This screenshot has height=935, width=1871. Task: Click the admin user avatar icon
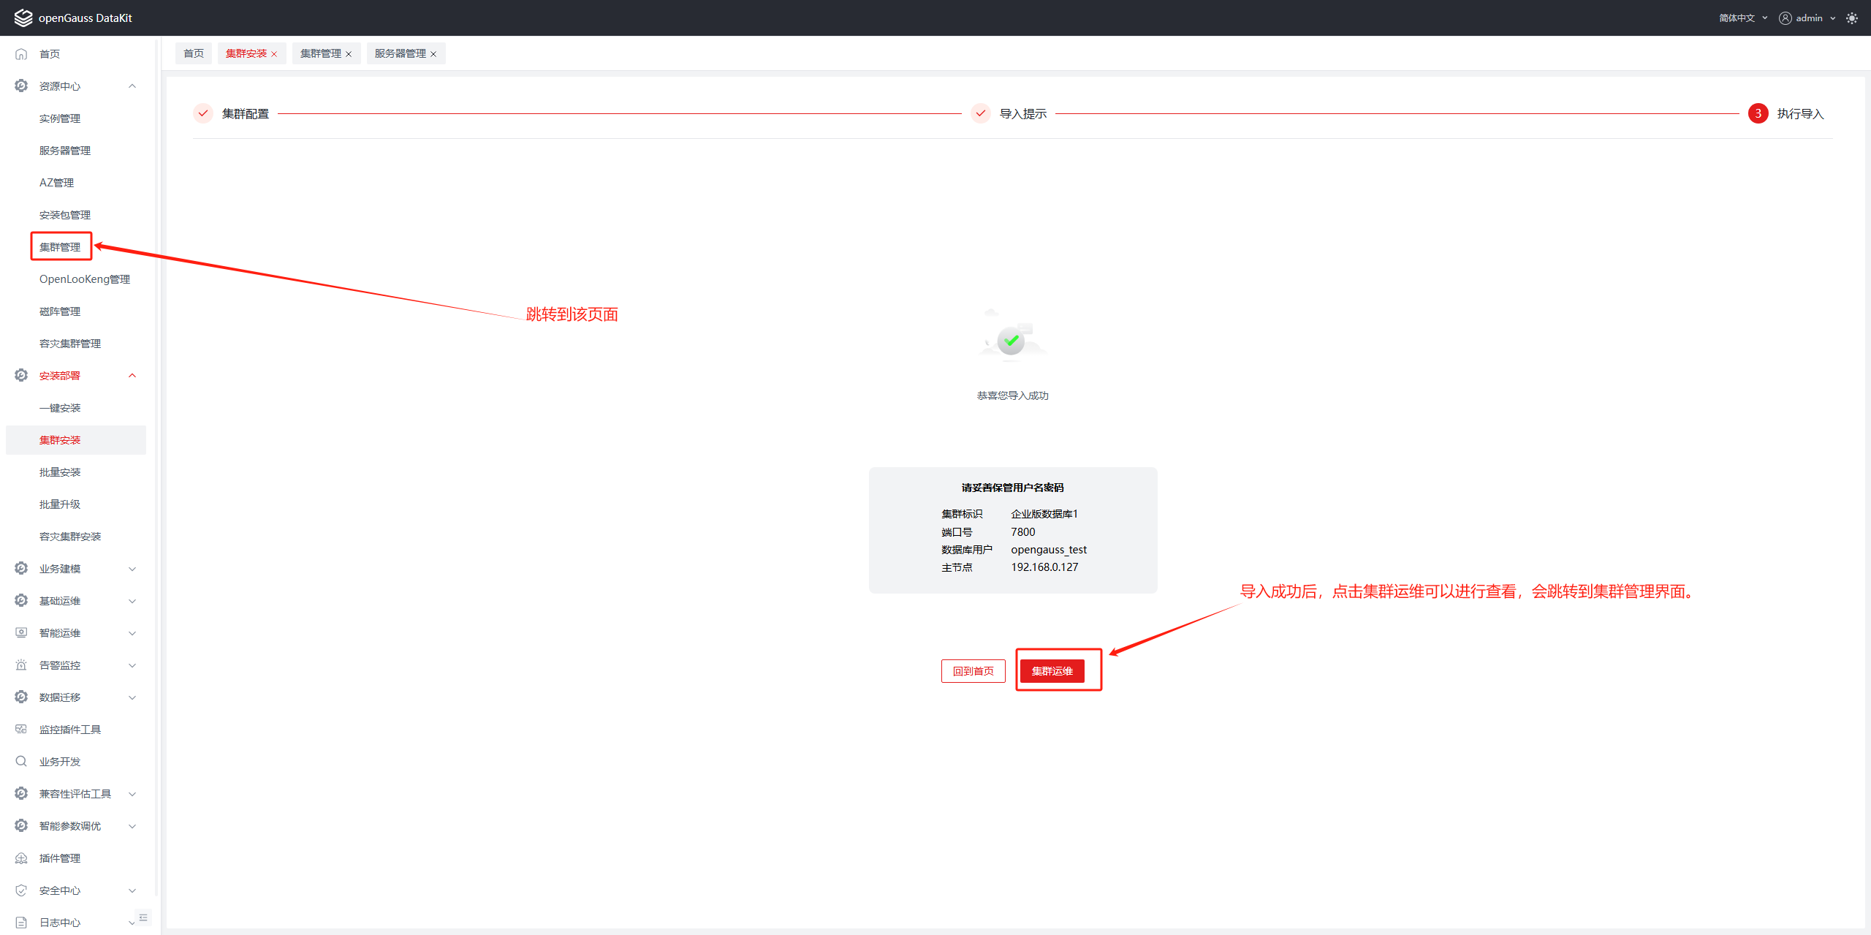1785,18
